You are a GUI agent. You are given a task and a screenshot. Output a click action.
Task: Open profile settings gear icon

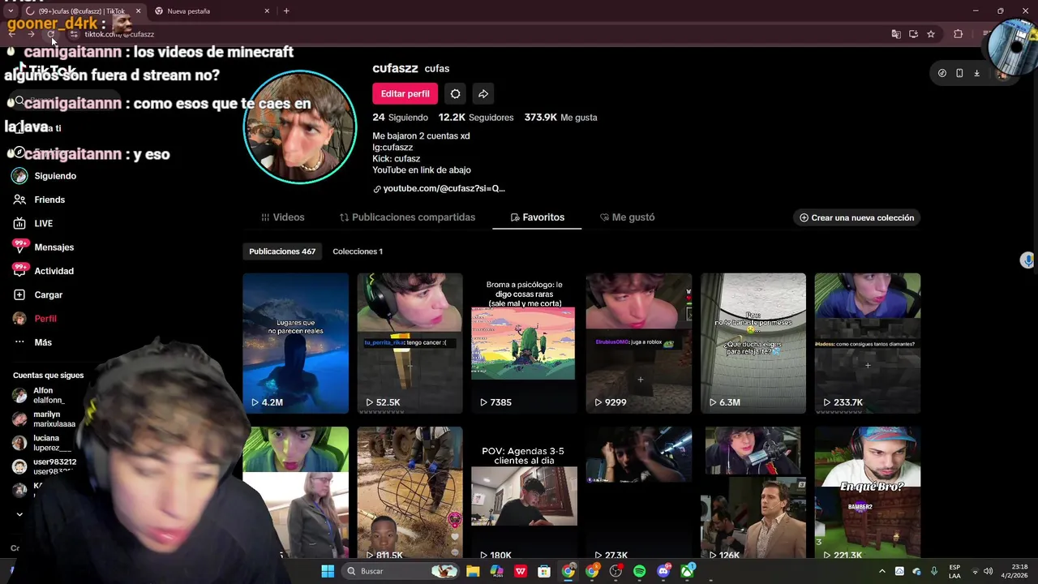pyautogui.click(x=456, y=94)
